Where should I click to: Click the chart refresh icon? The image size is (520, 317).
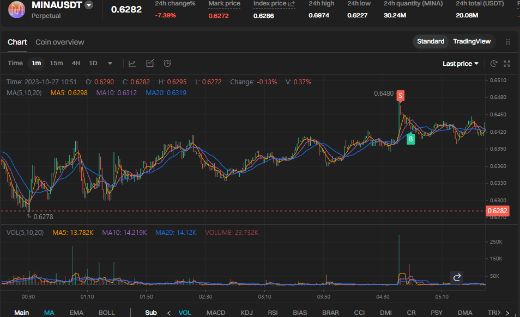(494, 64)
